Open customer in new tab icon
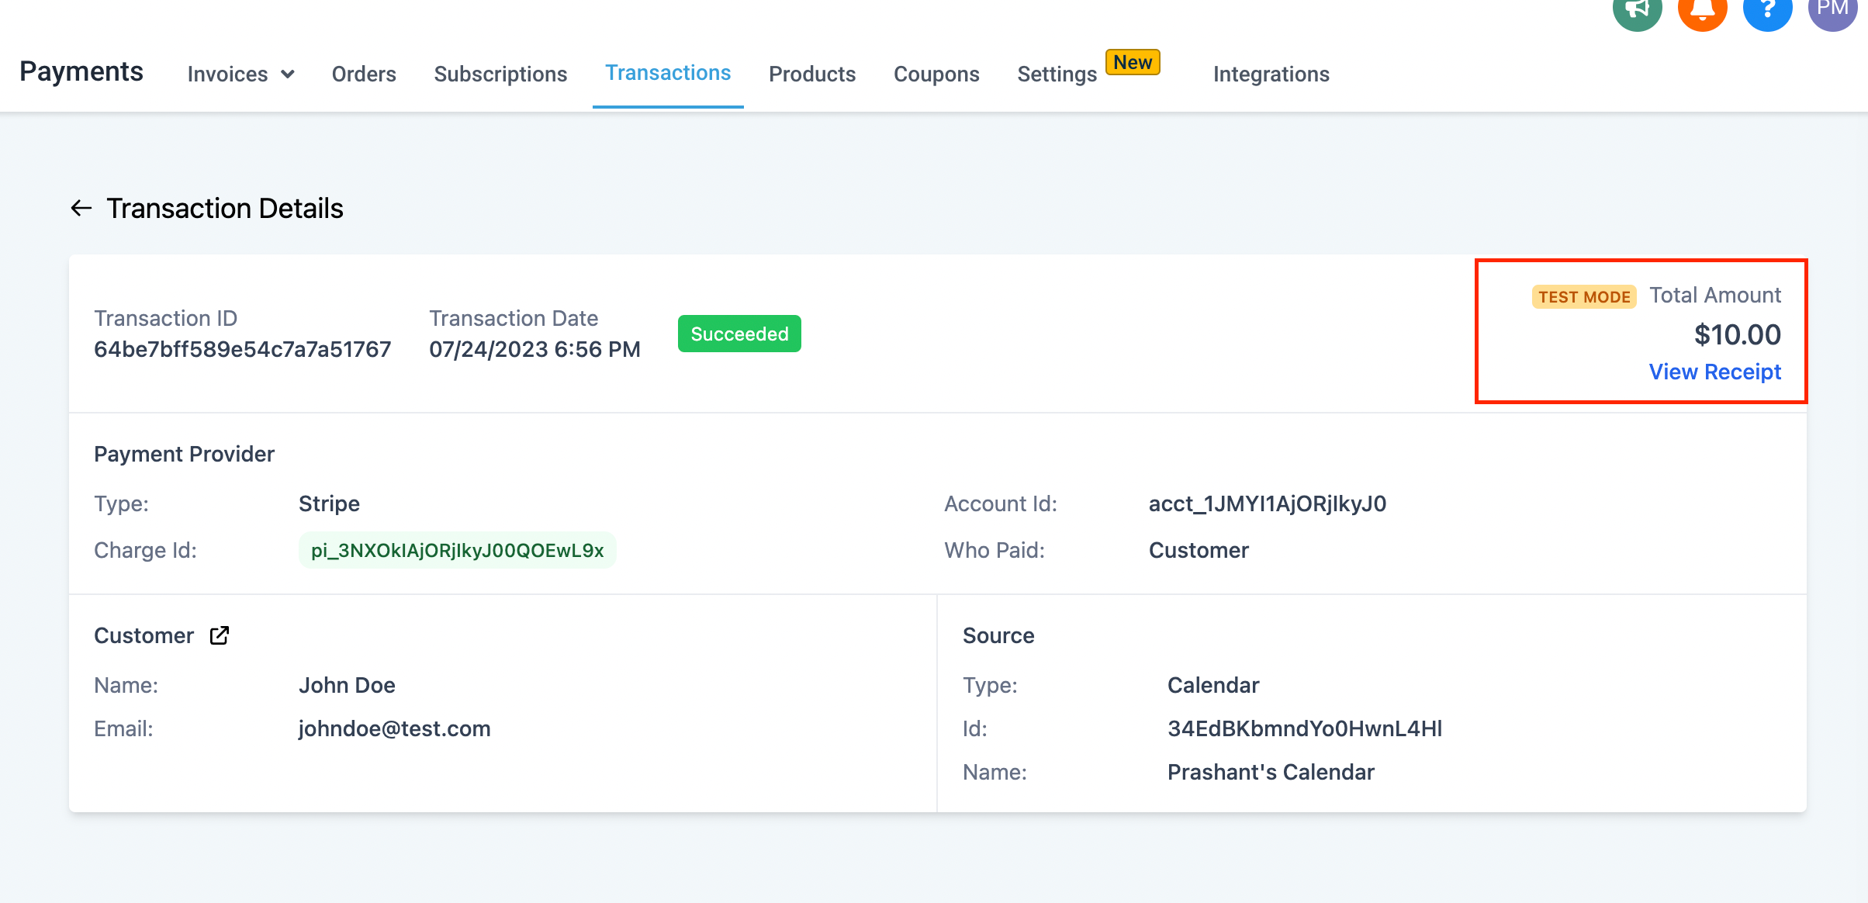The image size is (1868, 903). pos(220,635)
